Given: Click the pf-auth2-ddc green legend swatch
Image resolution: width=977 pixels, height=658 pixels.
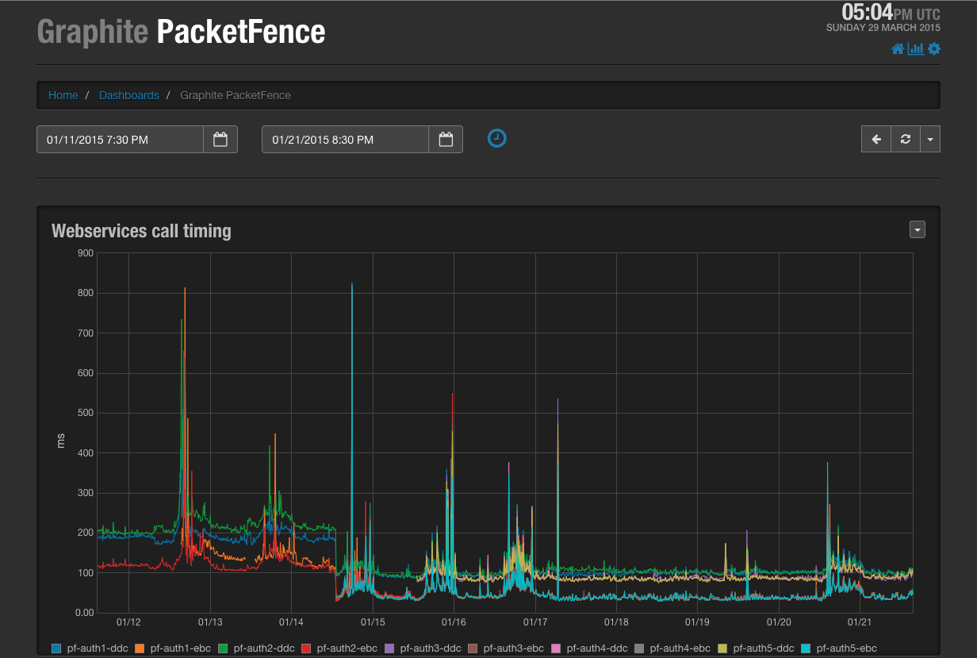Looking at the screenshot, I should tap(223, 648).
